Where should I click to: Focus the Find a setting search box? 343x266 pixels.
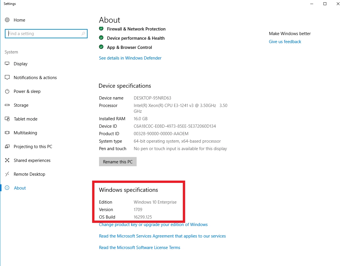click(46, 34)
